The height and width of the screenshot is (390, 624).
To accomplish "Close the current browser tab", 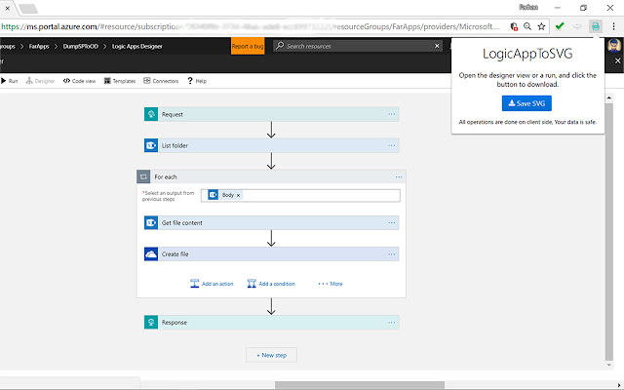I will point(7,8).
